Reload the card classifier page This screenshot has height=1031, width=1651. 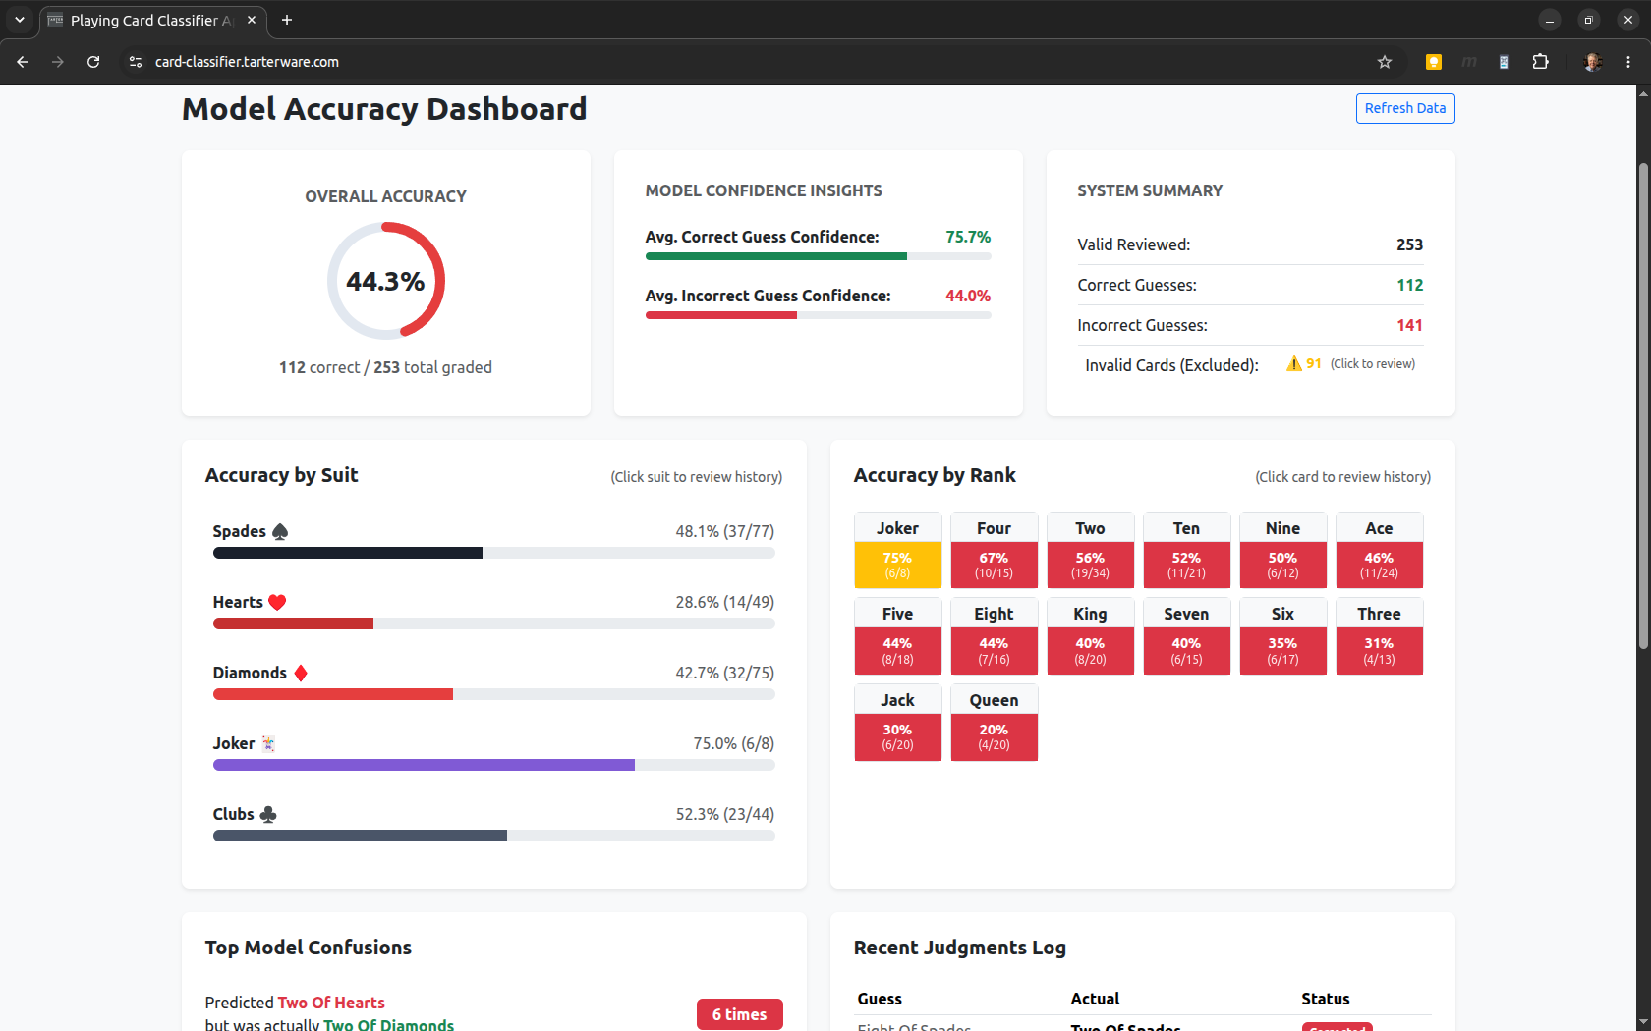(x=93, y=62)
